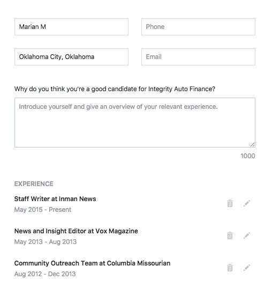Delete the Columbia Missourian outreach entry
The image size is (272, 288).
tap(230, 268)
